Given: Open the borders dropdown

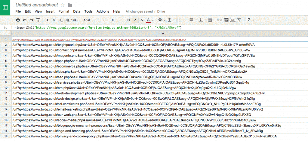Looking at the screenshot, I should [171, 20].
